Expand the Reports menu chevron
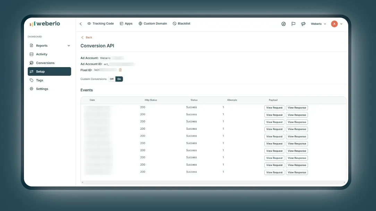Screen dimensions: 376x211 pyautogui.click(x=69, y=46)
